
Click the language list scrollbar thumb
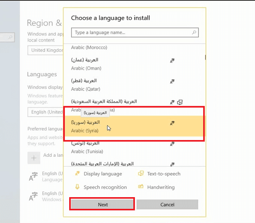click(205, 57)
